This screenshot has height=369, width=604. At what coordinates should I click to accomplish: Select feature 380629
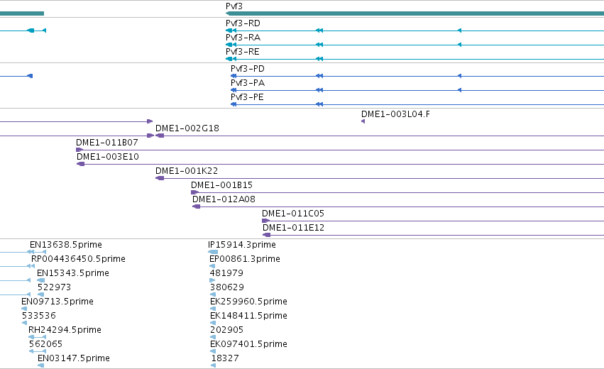click(227, 287)
